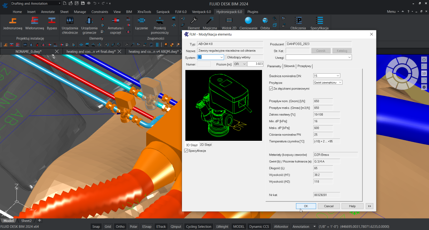Click the Poziom value input field

coord(255,64)
